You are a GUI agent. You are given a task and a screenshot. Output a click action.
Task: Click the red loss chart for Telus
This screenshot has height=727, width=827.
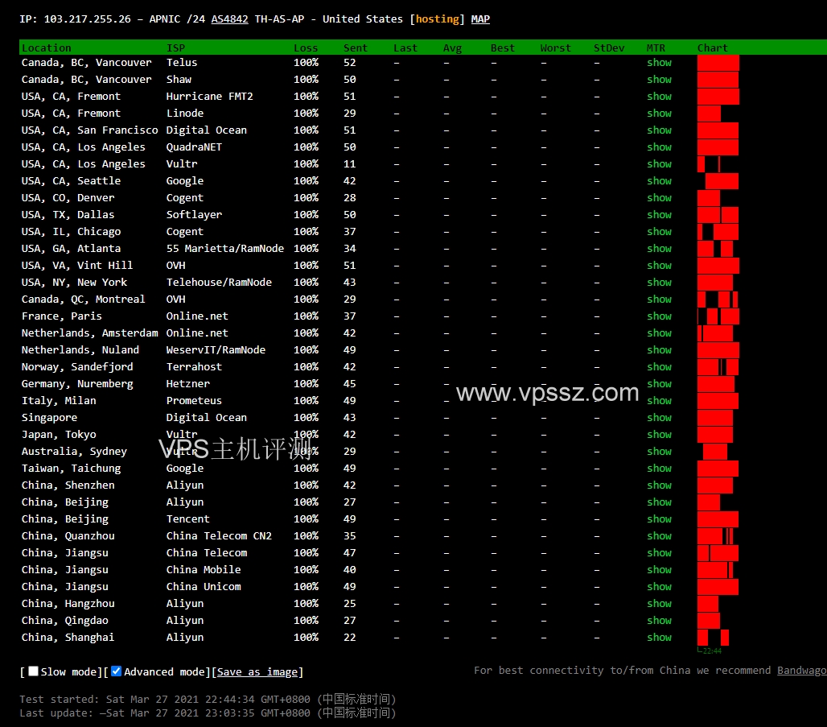(x=718, y=62)
